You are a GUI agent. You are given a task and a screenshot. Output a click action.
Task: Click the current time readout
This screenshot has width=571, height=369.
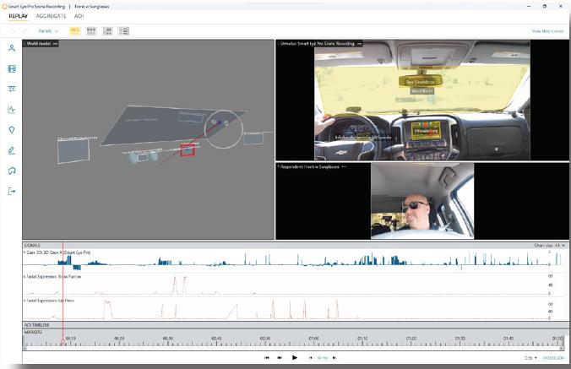point(553,358)
